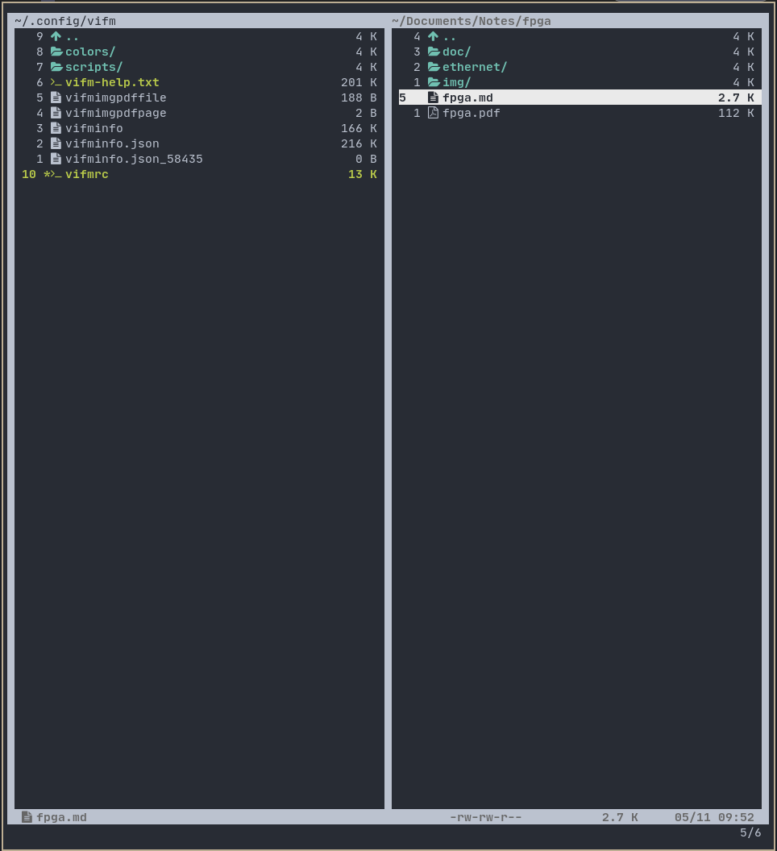Click the file icon next to vifminfo.json

56,143
